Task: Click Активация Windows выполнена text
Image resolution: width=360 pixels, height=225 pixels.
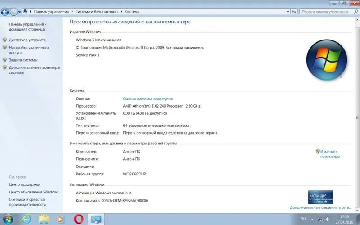Action: pos(103,193)
